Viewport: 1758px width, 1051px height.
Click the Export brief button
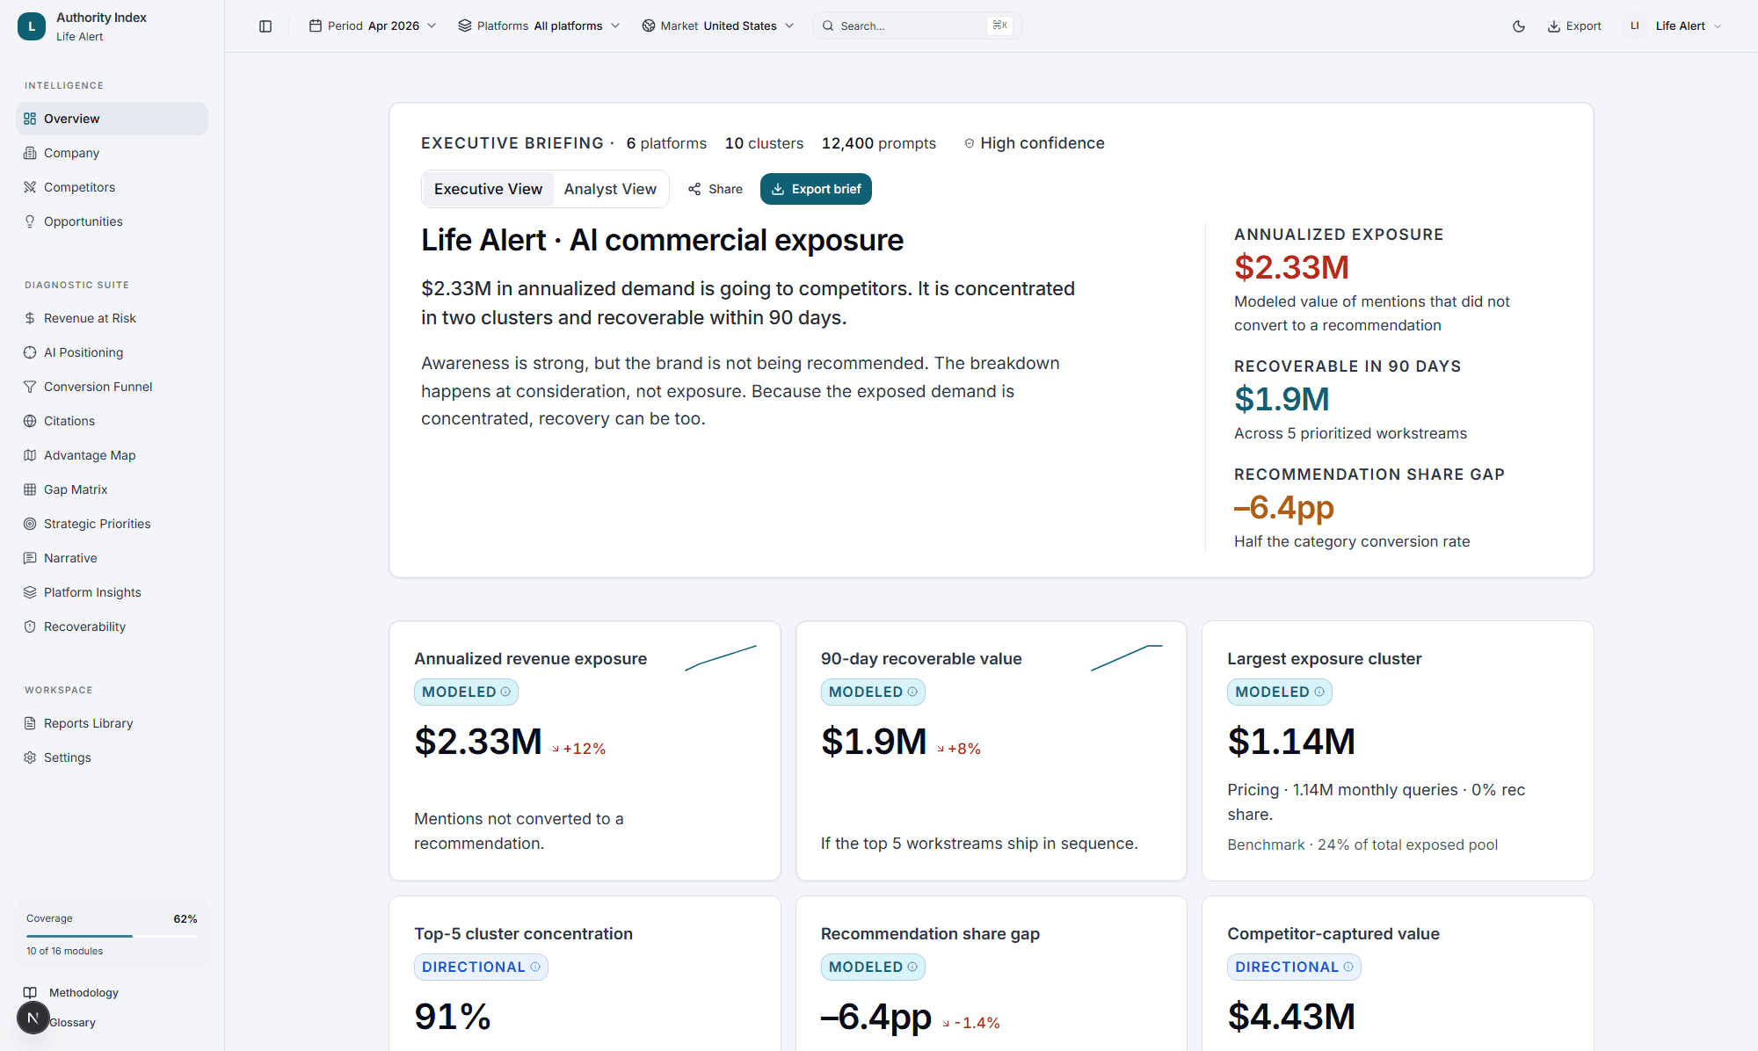(x=816, y=189)
